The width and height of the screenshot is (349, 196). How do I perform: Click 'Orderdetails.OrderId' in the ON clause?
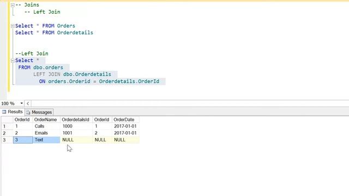tap(129, 81)
